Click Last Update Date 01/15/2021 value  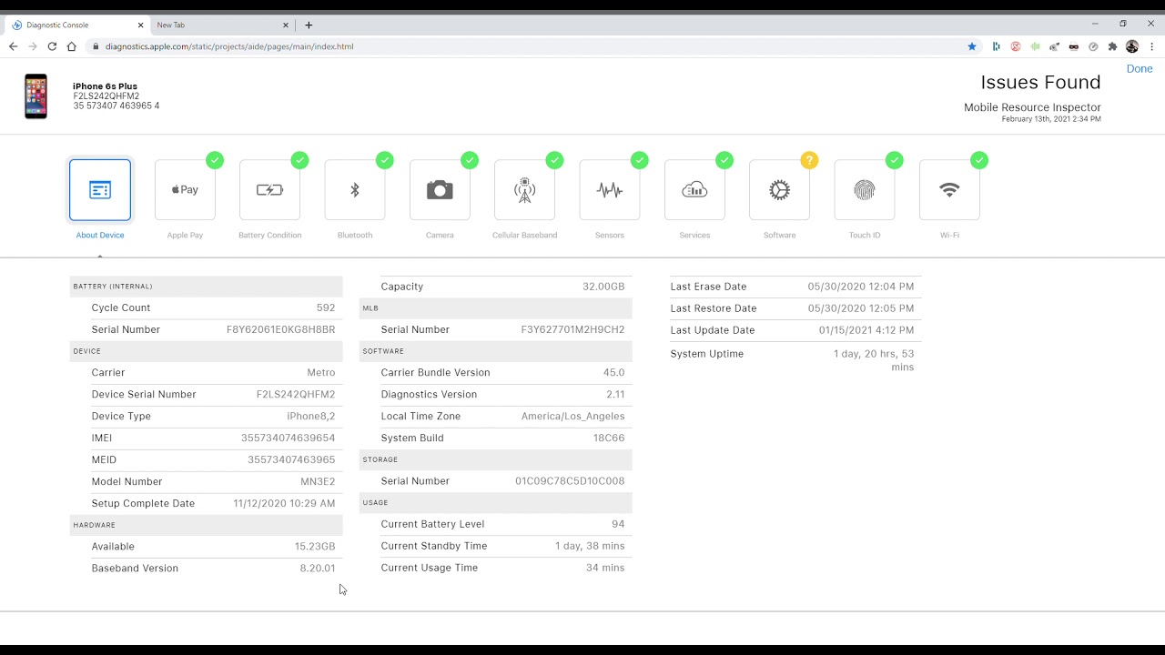point(866,330)
